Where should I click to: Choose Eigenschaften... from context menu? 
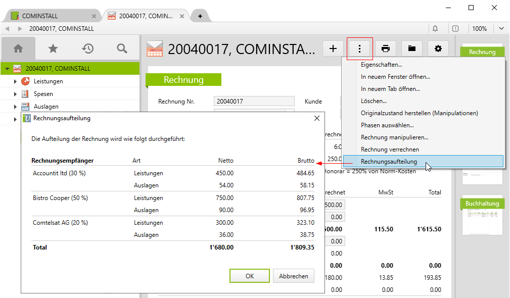[x=381, y=65]
